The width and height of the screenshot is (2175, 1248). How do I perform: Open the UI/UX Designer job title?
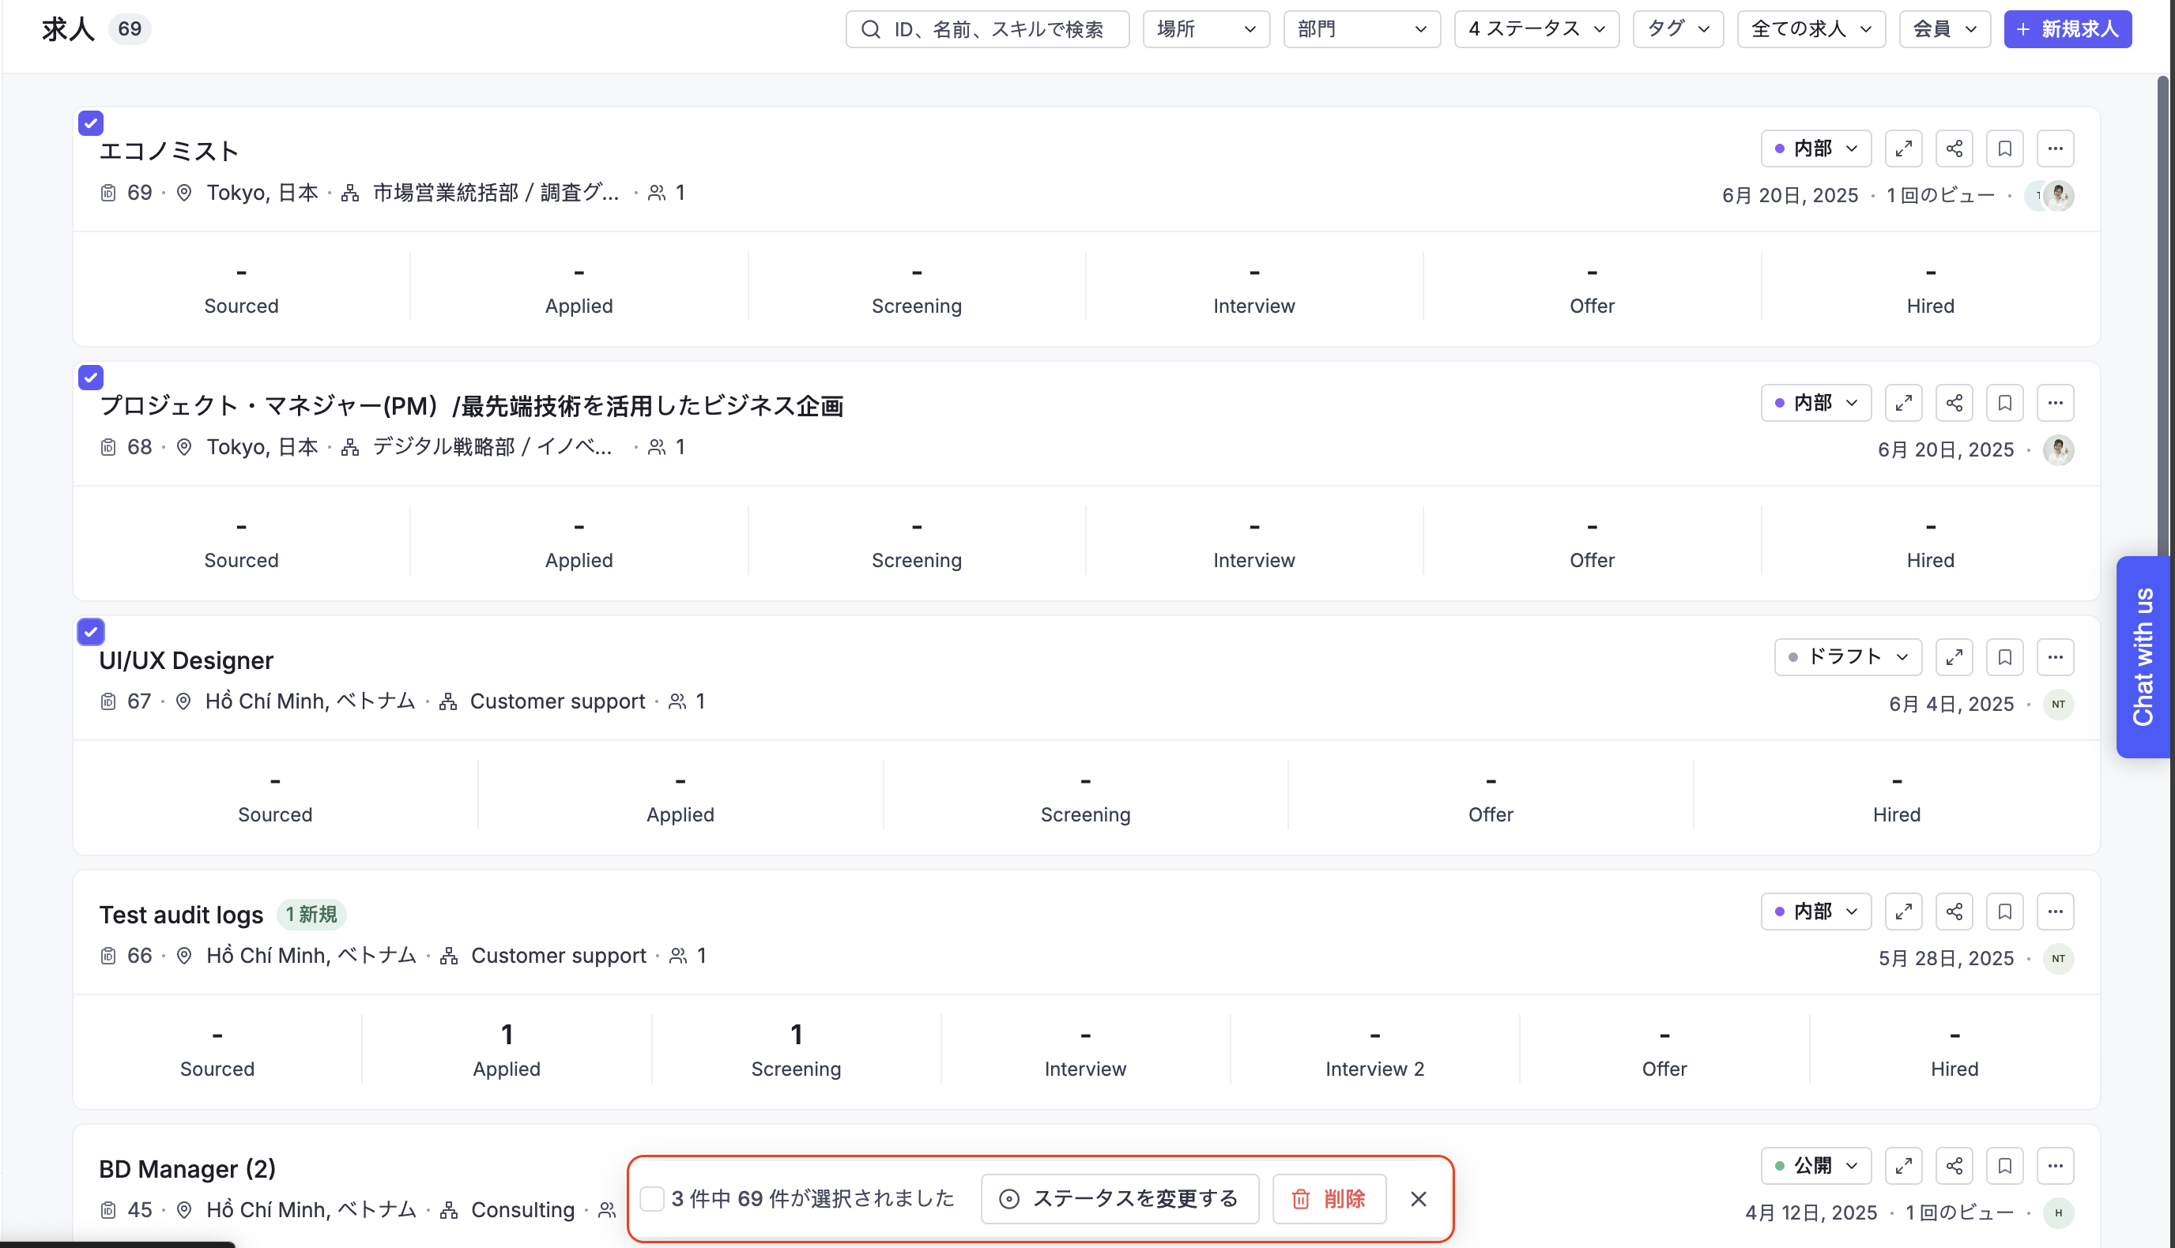coord(186,661)
